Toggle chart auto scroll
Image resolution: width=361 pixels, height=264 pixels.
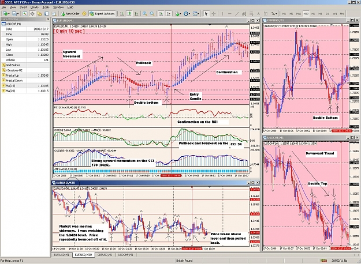coord(161,14)
